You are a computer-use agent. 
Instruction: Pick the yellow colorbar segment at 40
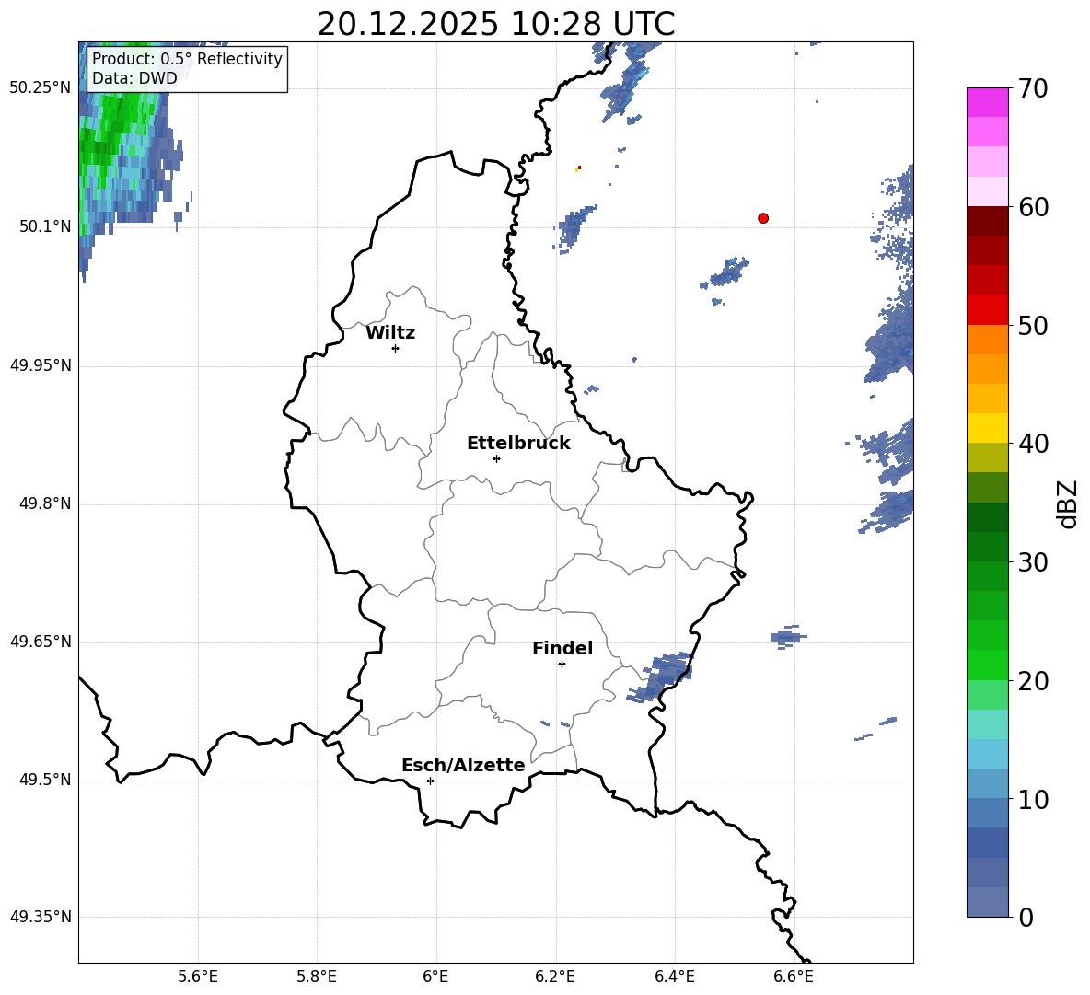987,428
